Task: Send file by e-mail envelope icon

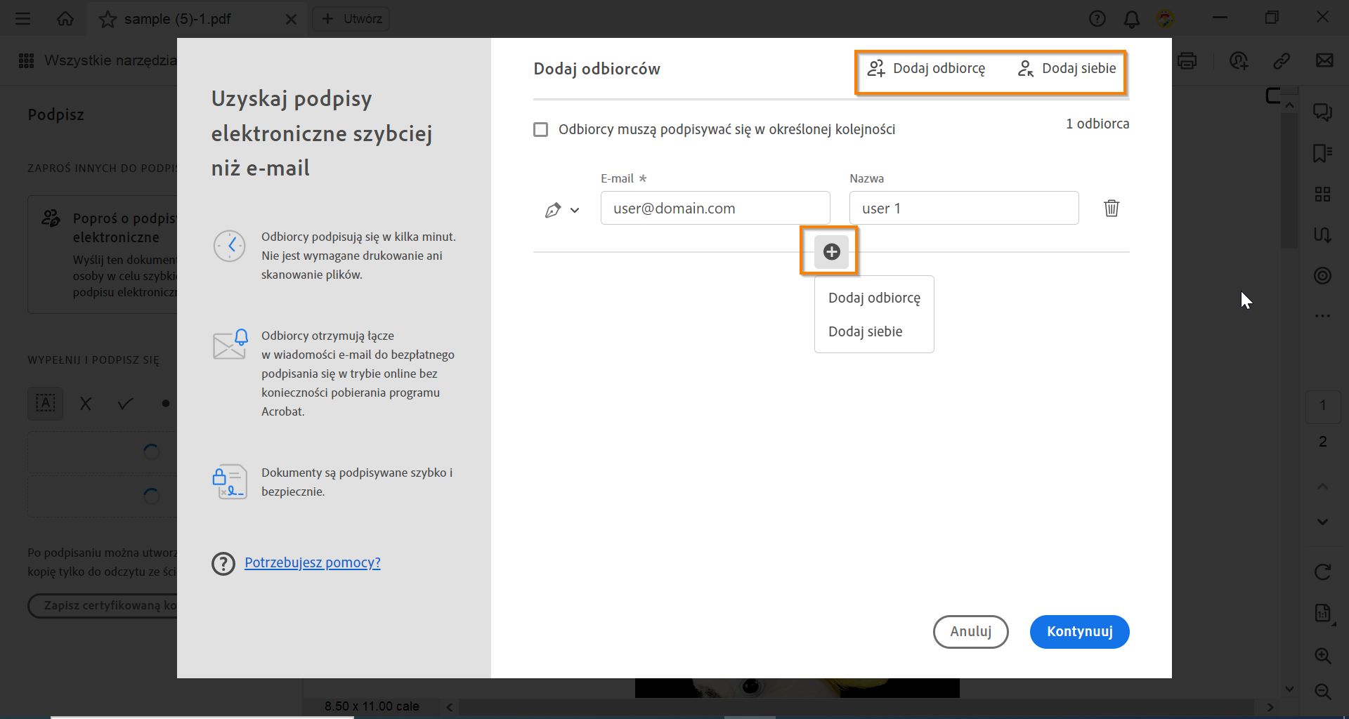Action: point(1324,61)
